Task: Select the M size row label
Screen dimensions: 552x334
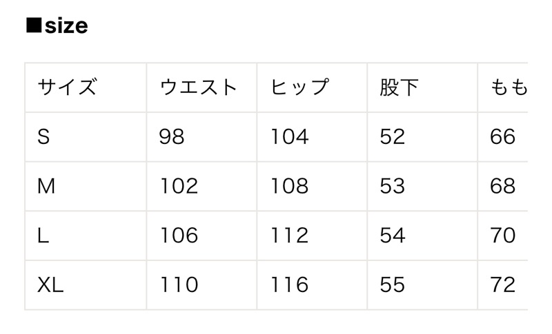Action: [x=46, y=186]
